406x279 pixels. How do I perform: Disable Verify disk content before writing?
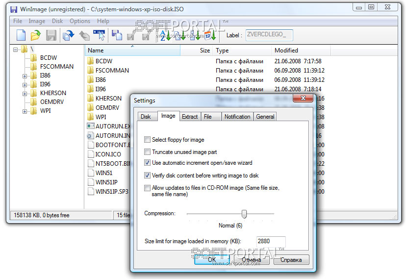tap(147, 175)
